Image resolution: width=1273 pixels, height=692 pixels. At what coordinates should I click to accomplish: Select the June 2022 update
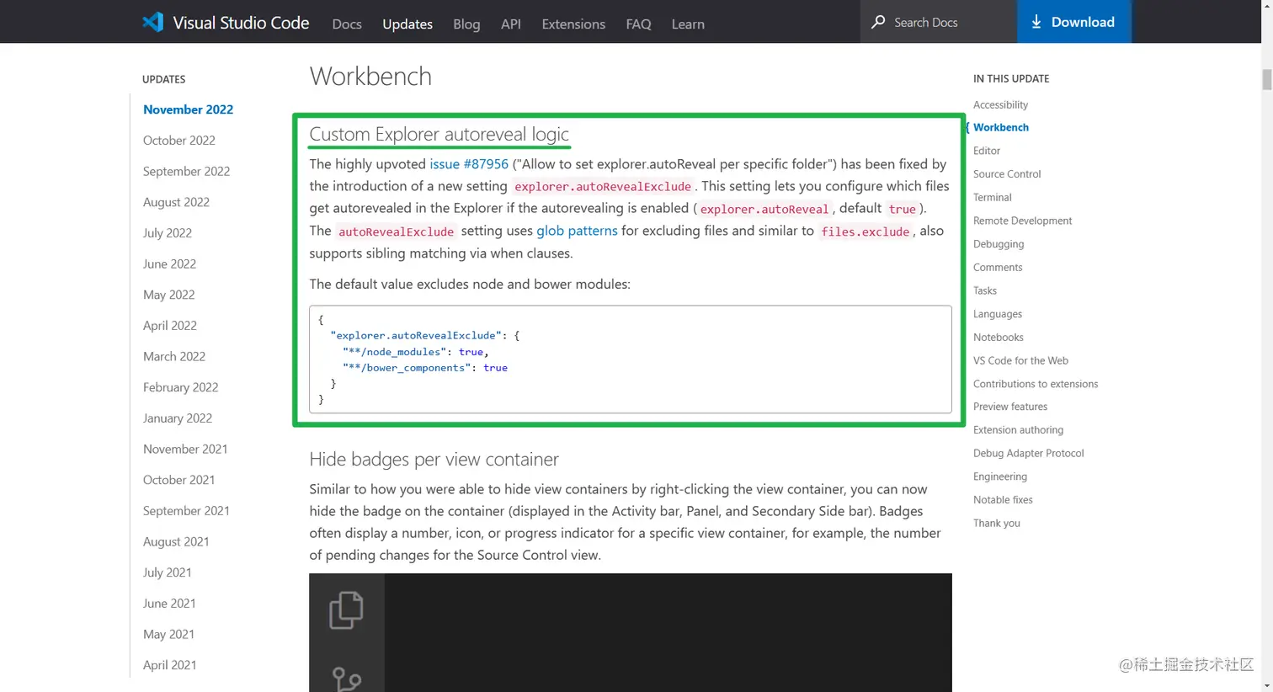point(169,263)
